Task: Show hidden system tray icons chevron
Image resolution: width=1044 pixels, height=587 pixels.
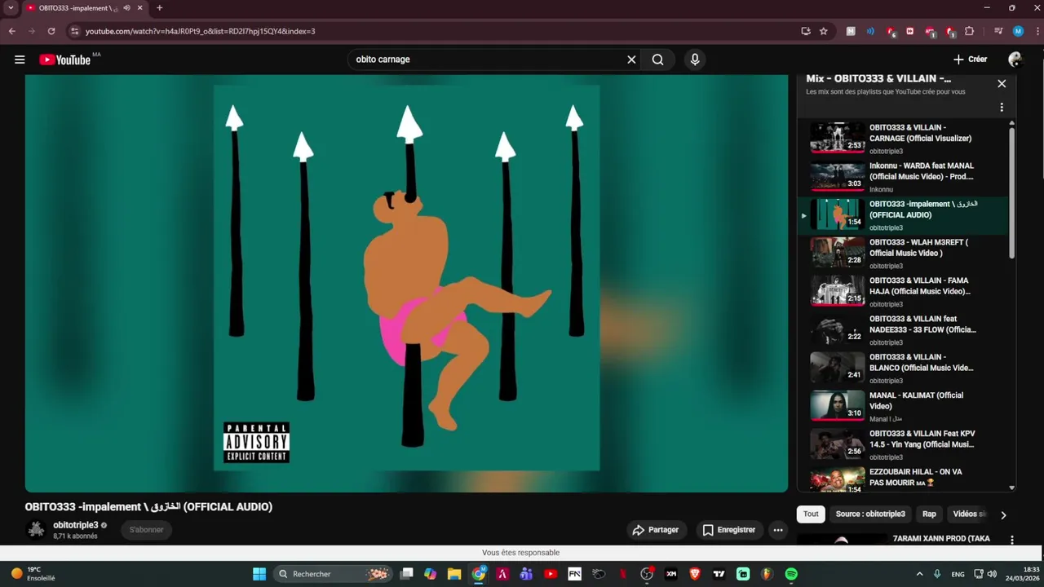Action: coord(919,574)
